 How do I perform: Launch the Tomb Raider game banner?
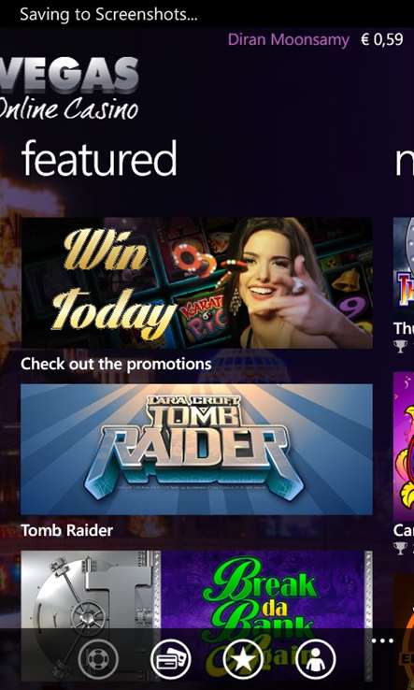[196, 450]
